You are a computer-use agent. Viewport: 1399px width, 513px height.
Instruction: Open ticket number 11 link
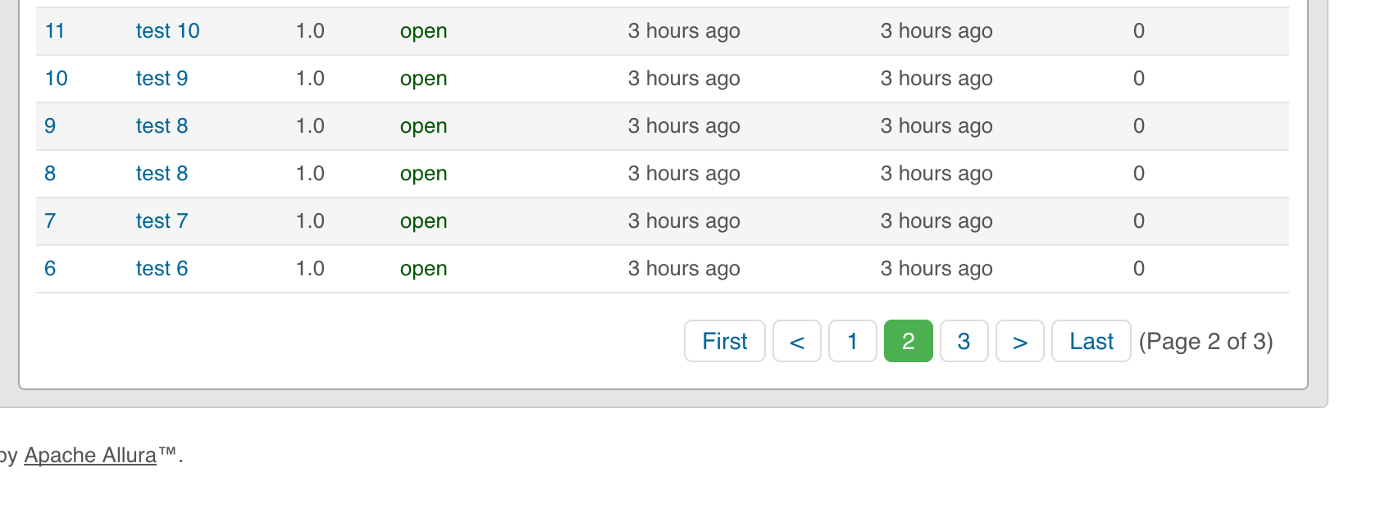pos(54,31)
